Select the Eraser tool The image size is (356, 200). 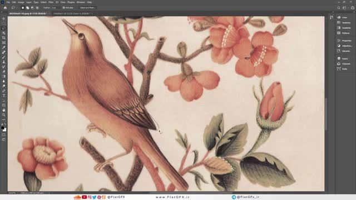pyautogui.click(x=4, y=72)
